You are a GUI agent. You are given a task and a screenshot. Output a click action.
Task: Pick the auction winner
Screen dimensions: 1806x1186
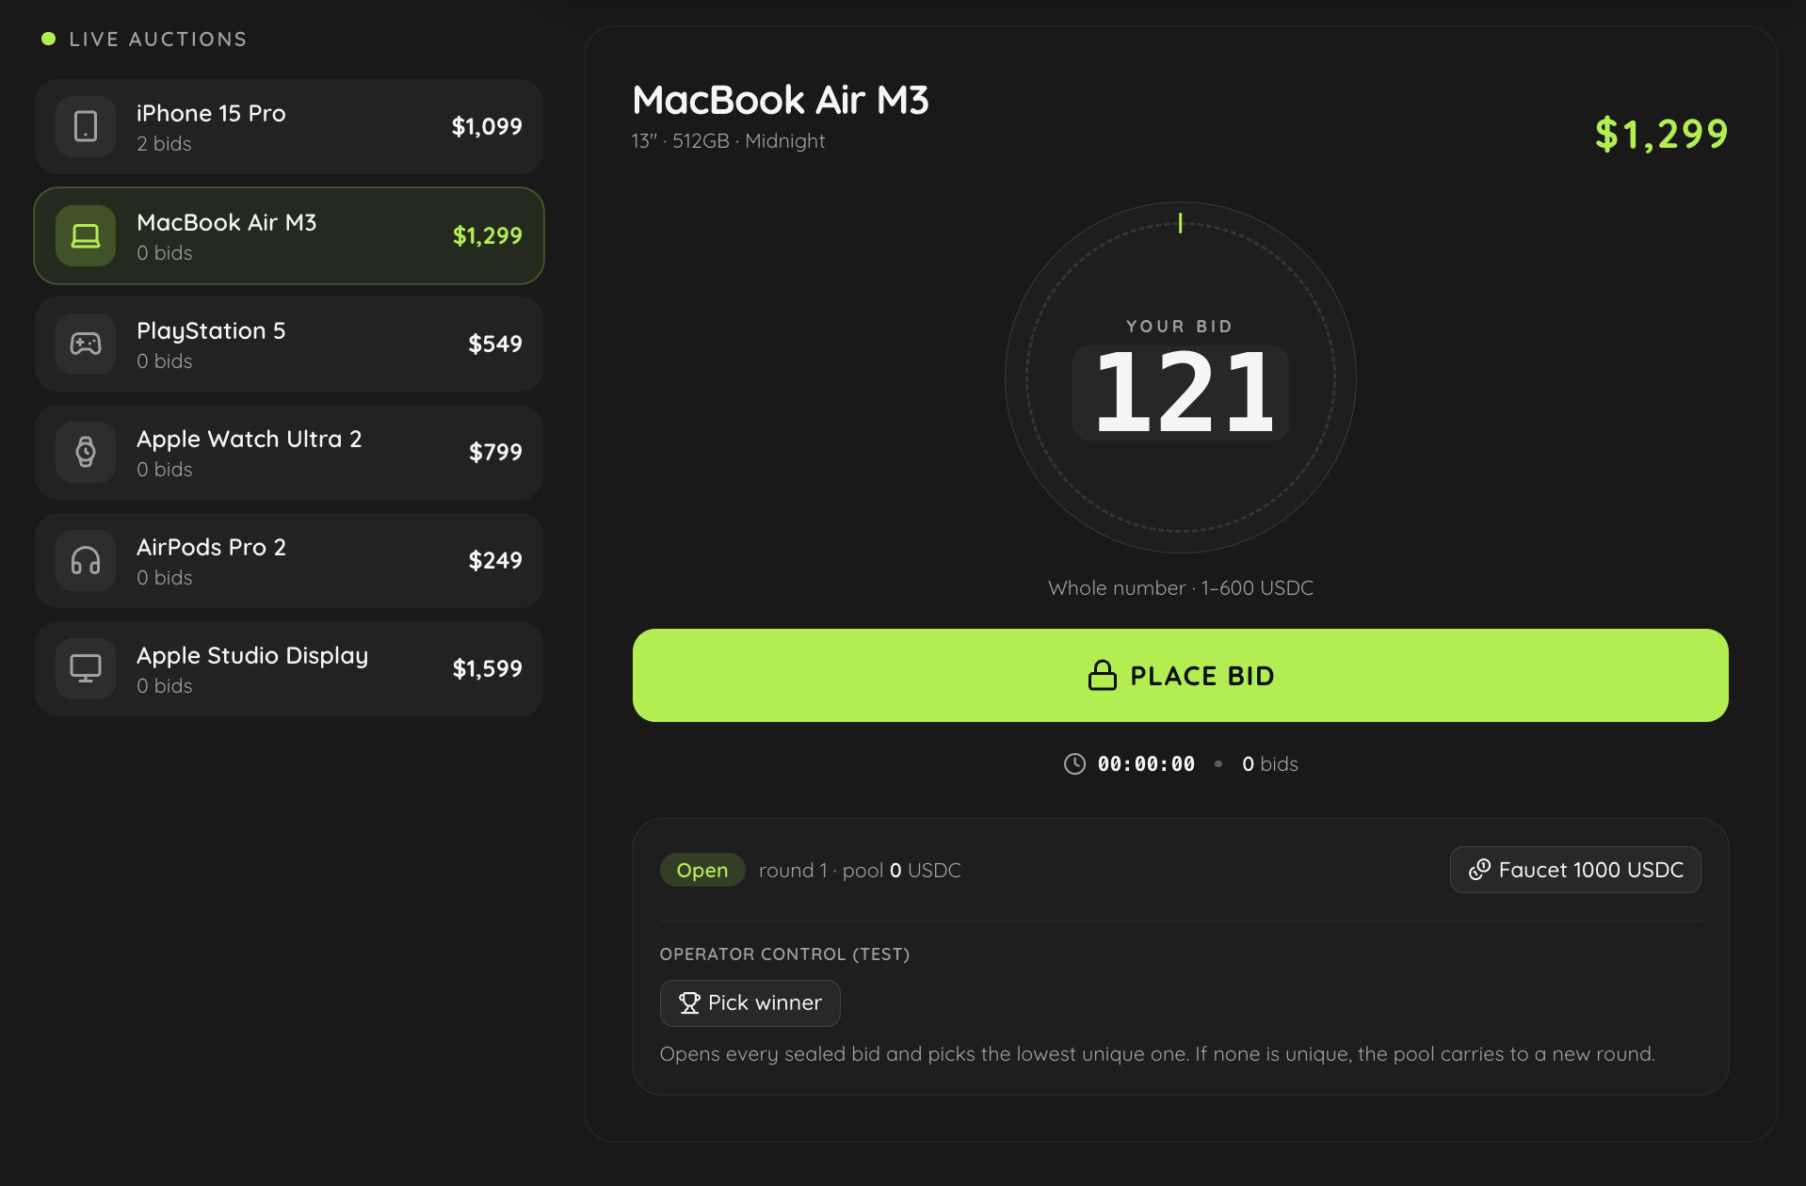750,1003
